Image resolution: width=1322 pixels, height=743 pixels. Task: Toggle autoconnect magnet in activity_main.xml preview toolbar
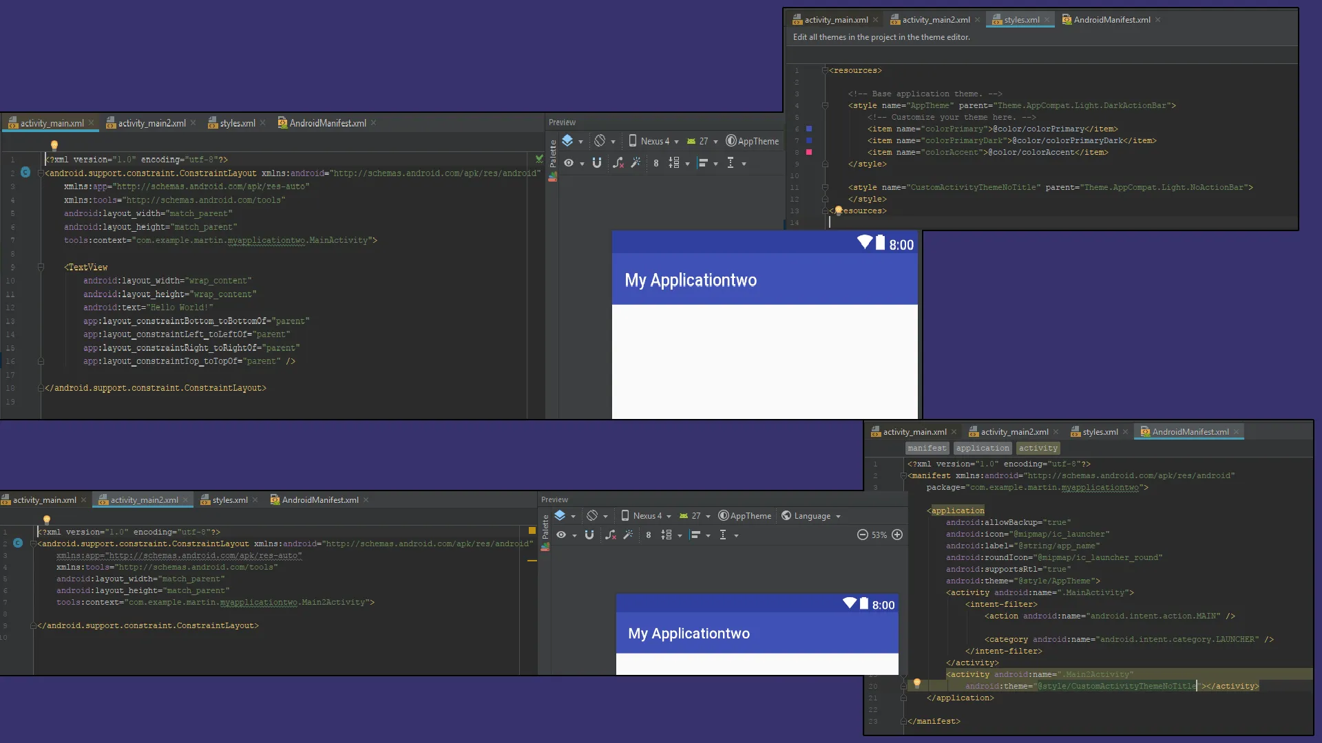[x=597, y=163]
